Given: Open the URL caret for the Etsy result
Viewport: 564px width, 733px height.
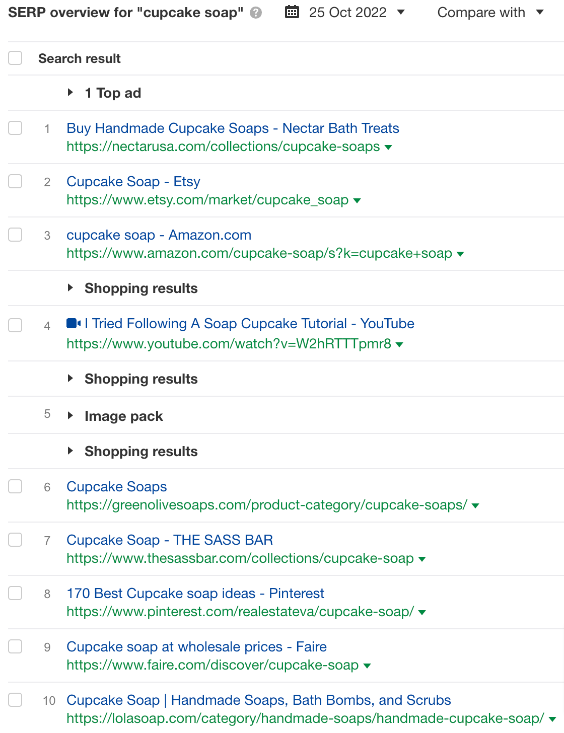Looking at the screenshot, I should [357, 201].
